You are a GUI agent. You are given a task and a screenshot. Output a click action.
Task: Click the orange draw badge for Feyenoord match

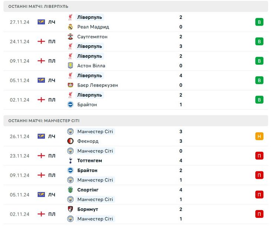pos(259,136)
